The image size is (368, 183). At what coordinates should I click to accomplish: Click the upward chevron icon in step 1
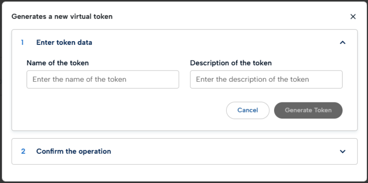pyautogui.click(x=343, y=42)
